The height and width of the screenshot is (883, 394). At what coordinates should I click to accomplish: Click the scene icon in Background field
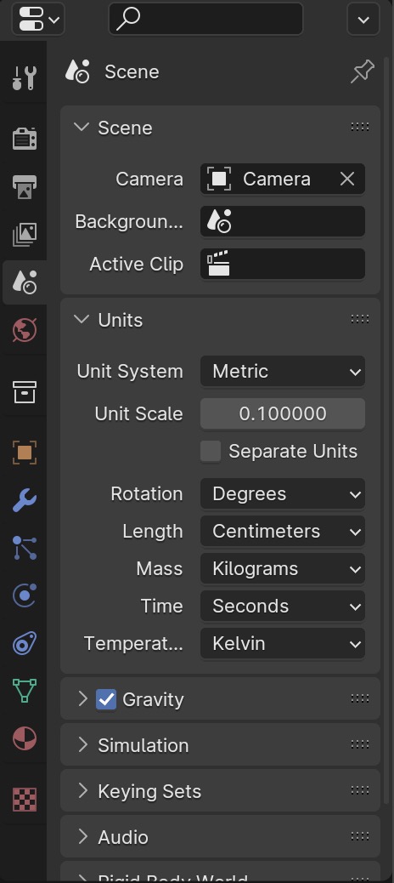[218, 221]
